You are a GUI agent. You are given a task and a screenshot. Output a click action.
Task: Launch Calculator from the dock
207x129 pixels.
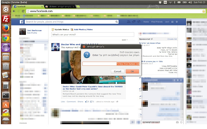click(x=6, y=85)
